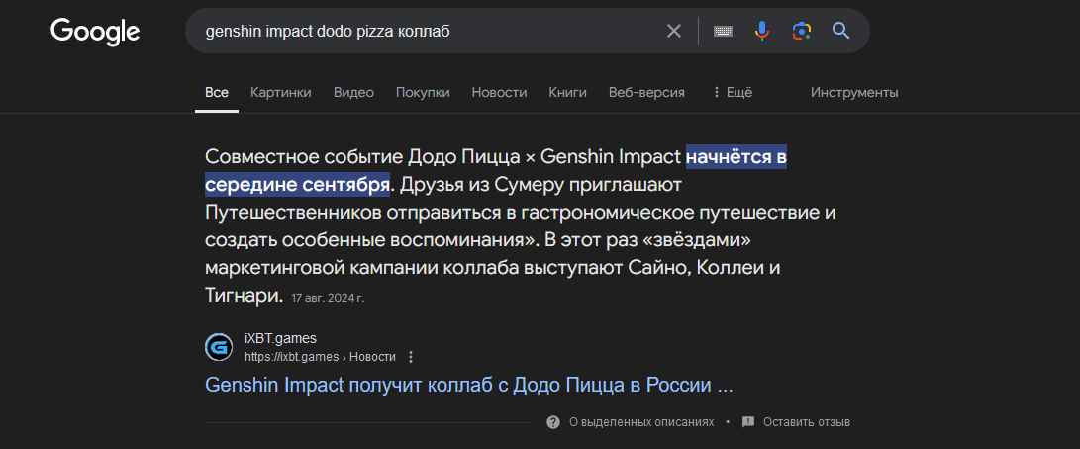Select the Покупки tab
1080x449 pixels.
coord(423,92)
